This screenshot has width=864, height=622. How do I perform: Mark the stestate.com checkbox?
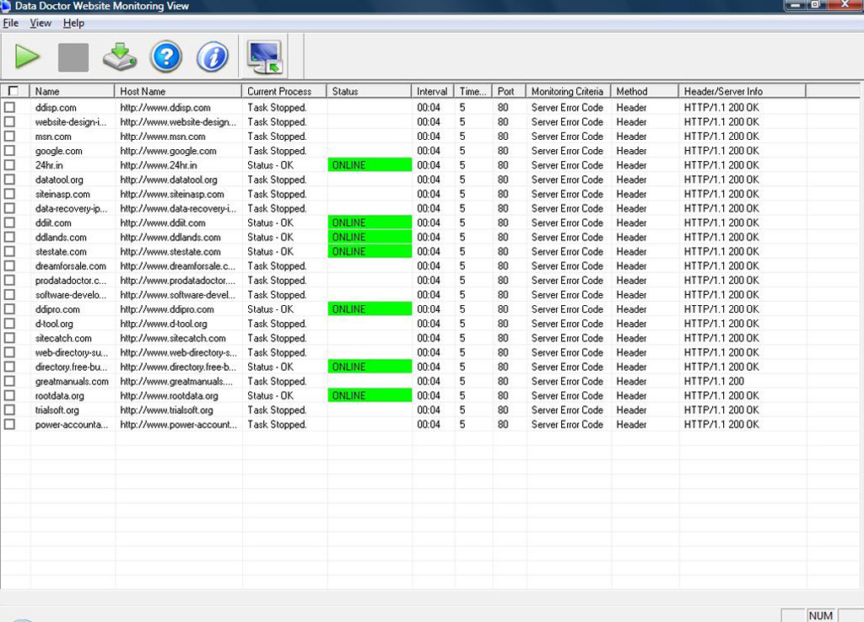click(x=9, y=251)
